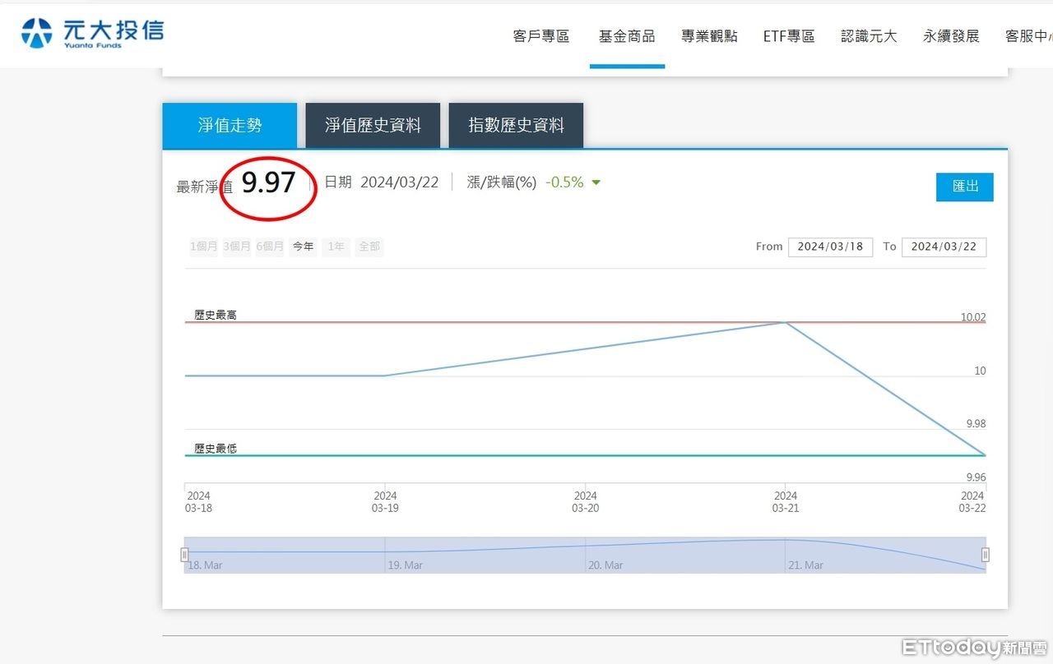
Task: Click the -0.5% change value
Action: click(564, 182)
